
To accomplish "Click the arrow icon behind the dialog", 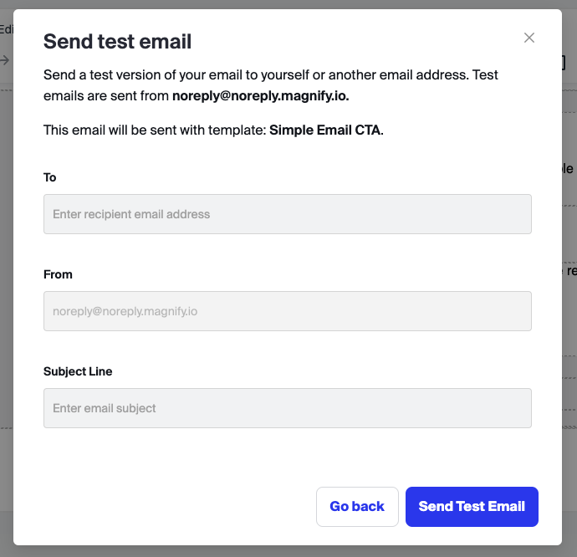I will pos(5,60).
